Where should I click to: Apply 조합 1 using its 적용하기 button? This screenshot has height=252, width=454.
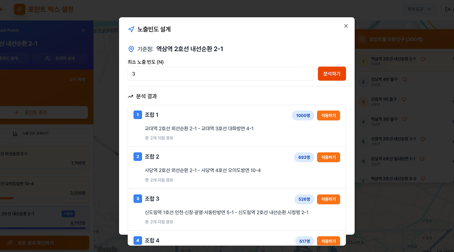[328, 115]
